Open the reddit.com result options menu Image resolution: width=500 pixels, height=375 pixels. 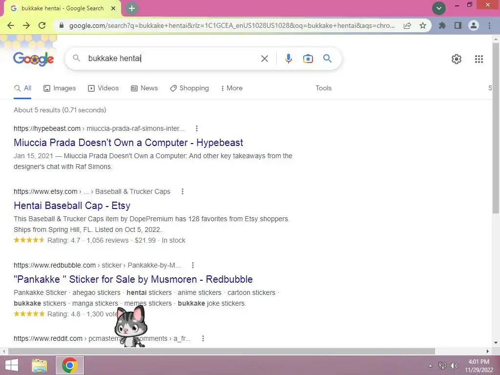[x=203, y=339]
